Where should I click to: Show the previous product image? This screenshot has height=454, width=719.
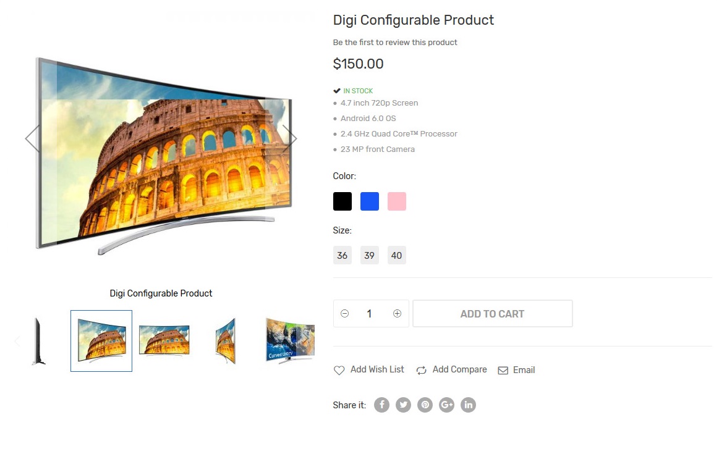click(x=33, y=138)
